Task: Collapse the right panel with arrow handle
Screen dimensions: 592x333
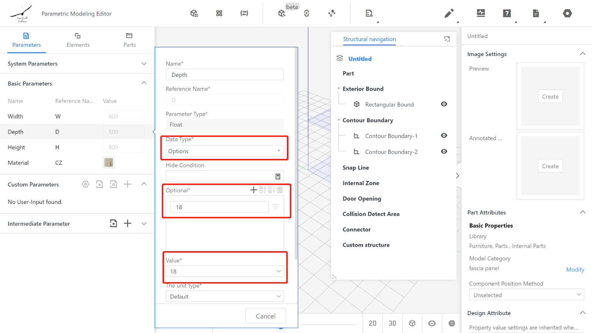Action: [457, 176]
